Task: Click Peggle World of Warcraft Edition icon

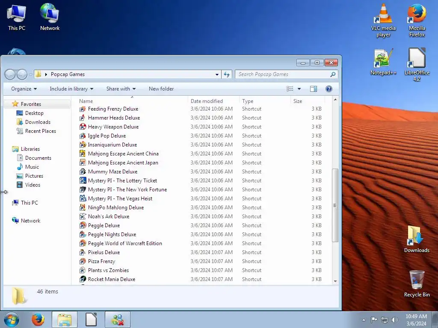Action: (x=83, y=243)
